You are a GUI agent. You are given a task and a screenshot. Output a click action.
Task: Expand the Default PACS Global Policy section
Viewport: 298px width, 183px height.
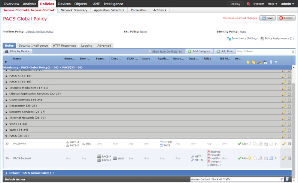tap(6, 173)
